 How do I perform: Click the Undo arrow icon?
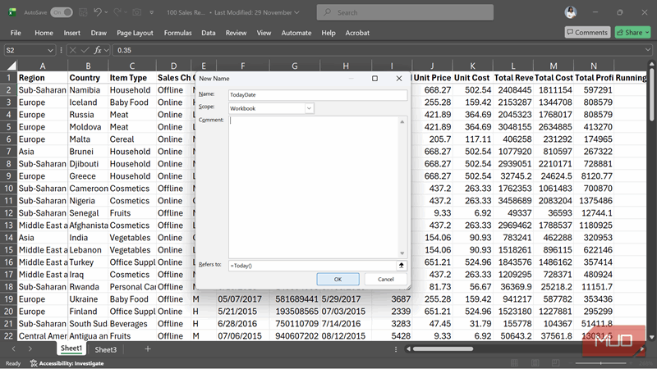pyautogui.click(x=98, y=12)
